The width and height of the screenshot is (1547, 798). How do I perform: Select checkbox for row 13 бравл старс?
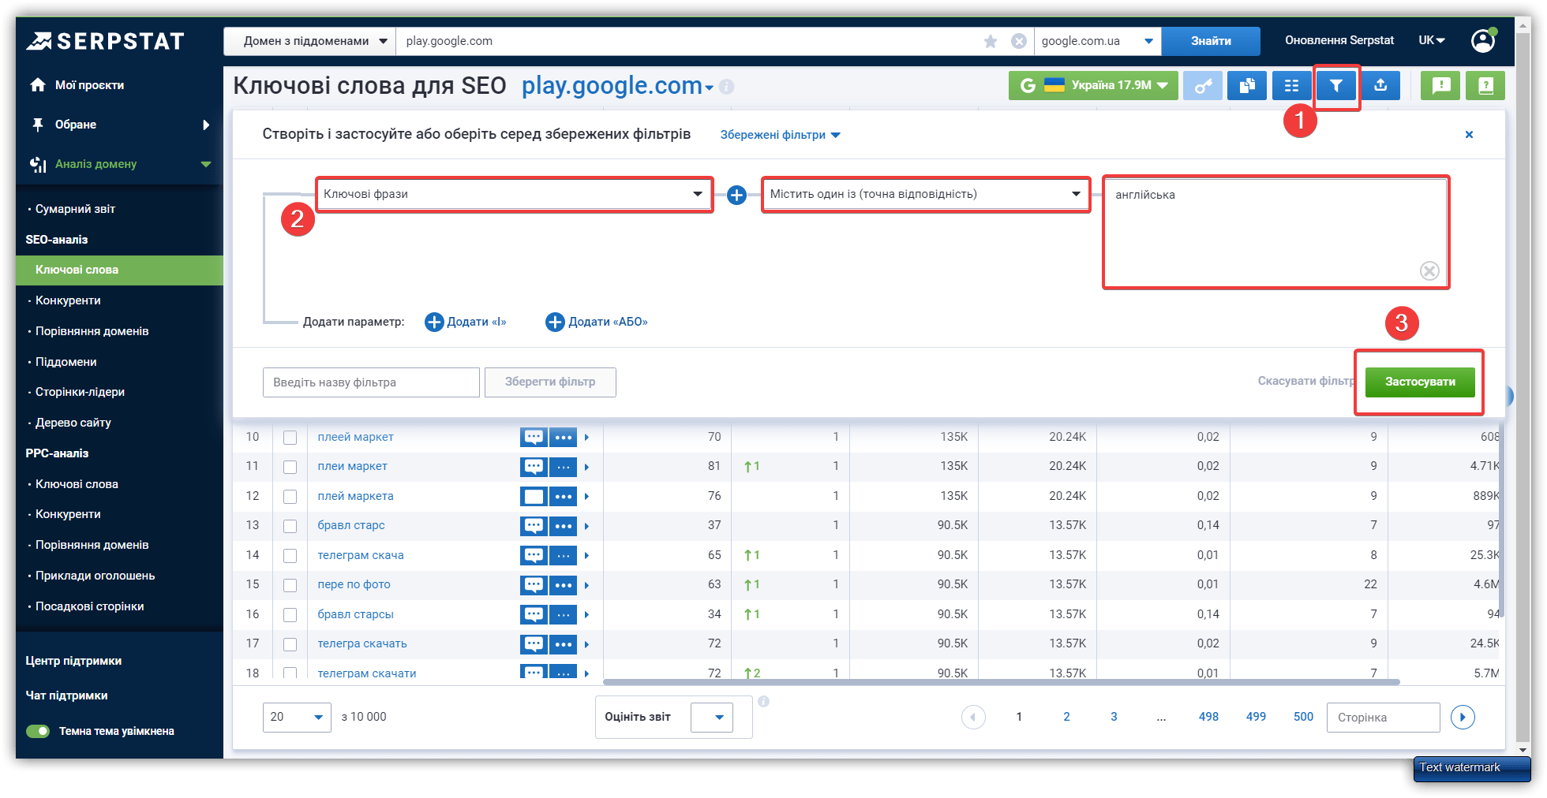290,526
